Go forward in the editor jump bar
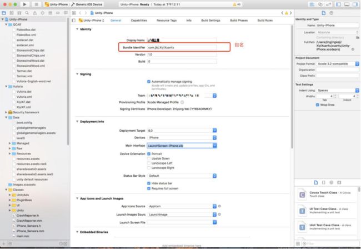Image resolution: width=361 pixels, height=249 pixels. click(86, 13)
